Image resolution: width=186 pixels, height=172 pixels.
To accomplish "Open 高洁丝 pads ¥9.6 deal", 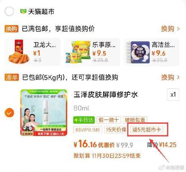I will [151, 52].
